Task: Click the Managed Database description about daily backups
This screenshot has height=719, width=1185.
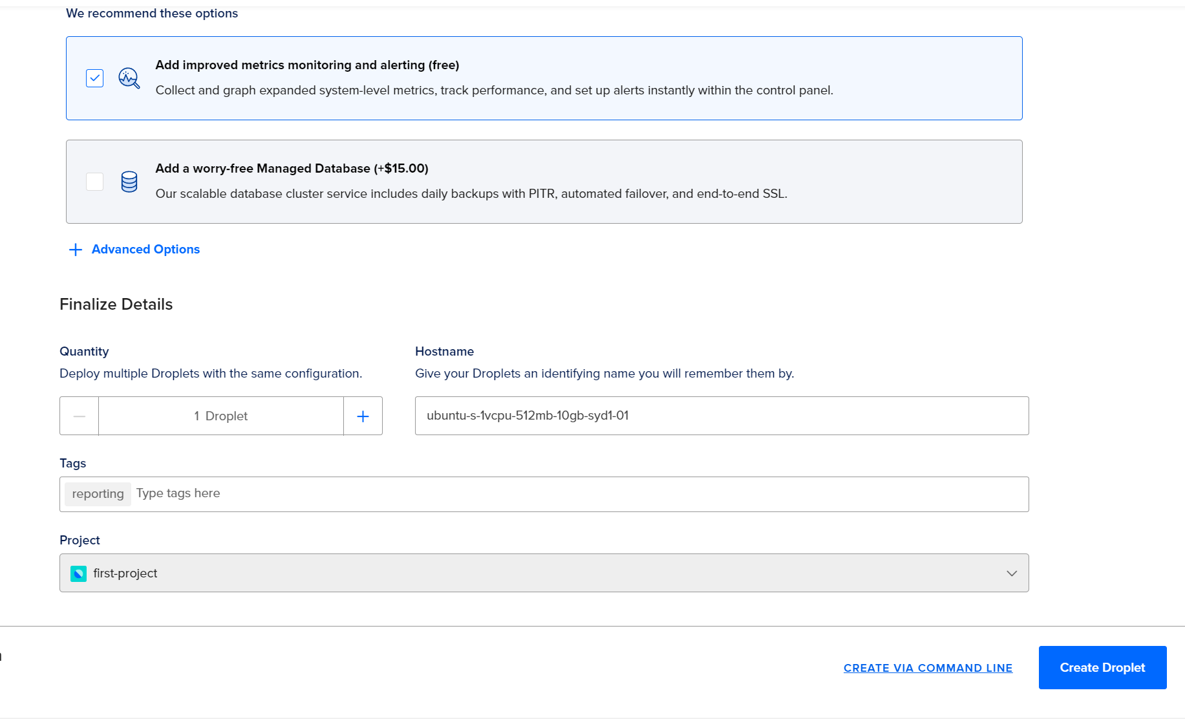Action: click(x=471, y=194)
